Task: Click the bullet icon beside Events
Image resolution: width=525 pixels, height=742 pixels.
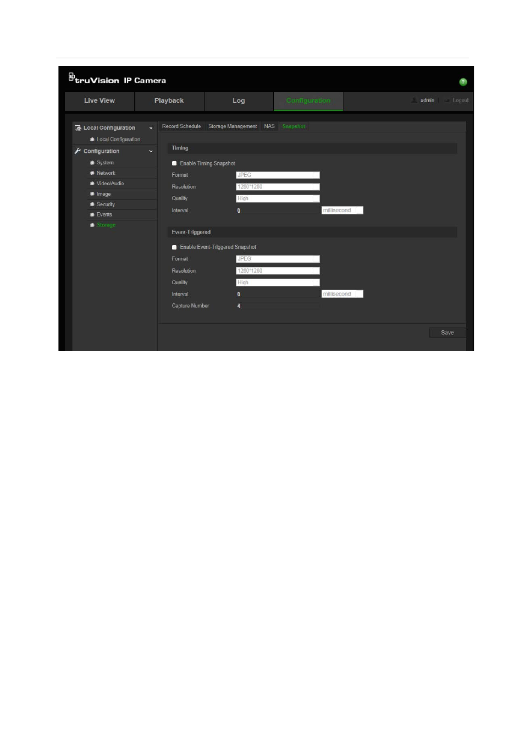Action: [x=92, y=215]
